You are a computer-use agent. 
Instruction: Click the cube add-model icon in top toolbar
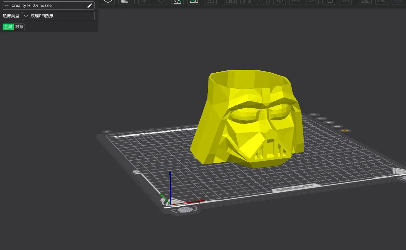tap(108, 2)
